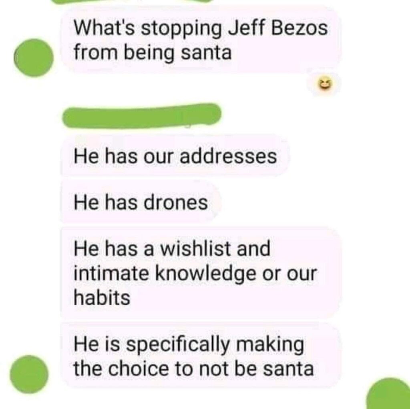Click the name 'Jeff Bezos' in the first message

click(x=278, y=28)
